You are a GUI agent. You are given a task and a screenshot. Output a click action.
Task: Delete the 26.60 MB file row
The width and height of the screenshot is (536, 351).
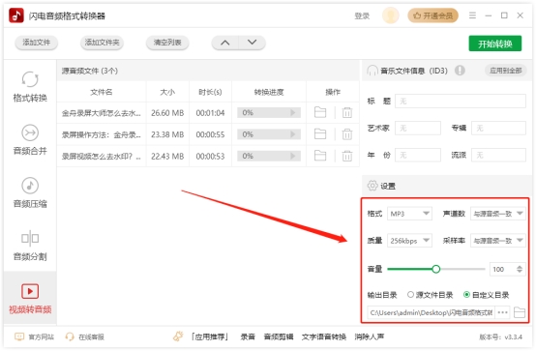pos(347,112)
